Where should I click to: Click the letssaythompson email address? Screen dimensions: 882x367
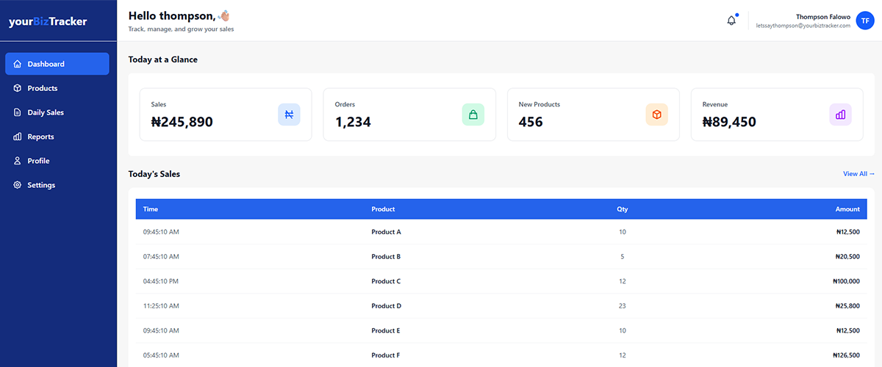(x=803, y=25)
